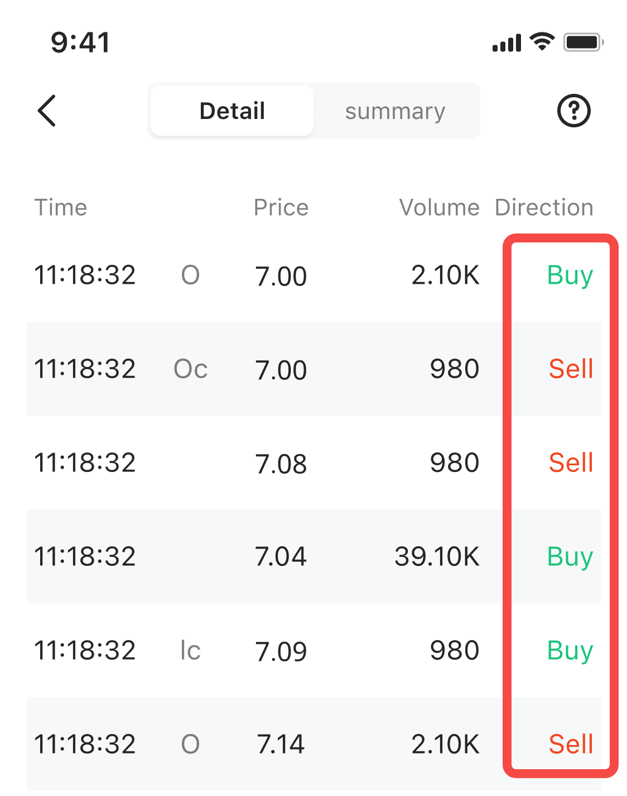Tap Buy on the 7.00 2.10K row
This screenshot has height=796, width=627.
click(x=570, y=275)
